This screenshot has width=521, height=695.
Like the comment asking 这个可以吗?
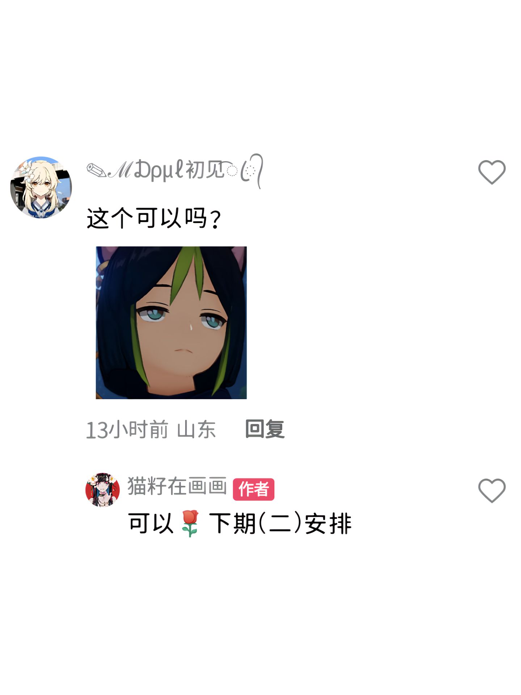click(492, 172)
